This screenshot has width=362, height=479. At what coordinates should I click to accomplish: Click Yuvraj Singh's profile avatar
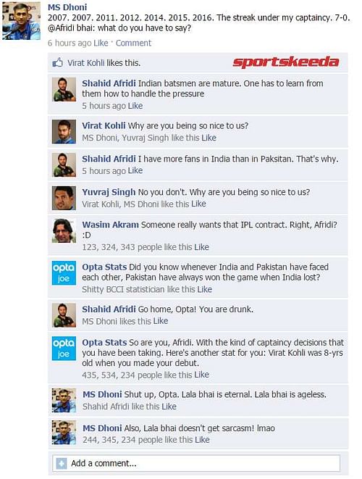(64, 198)
